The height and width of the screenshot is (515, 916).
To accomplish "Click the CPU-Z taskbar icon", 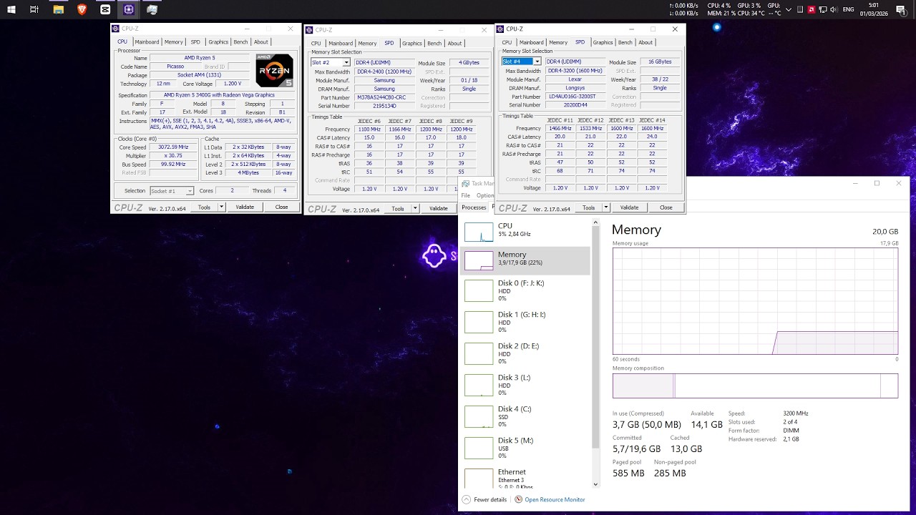I will (128, 9).
